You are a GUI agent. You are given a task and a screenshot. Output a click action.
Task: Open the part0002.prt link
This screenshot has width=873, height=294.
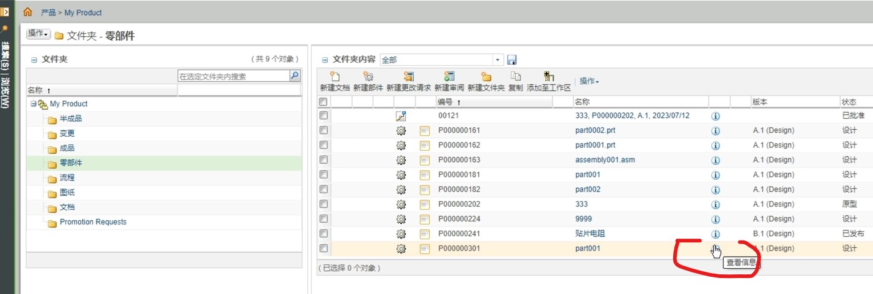pos(595,130)
